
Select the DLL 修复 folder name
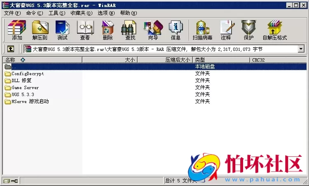click(x=21, y=80)
